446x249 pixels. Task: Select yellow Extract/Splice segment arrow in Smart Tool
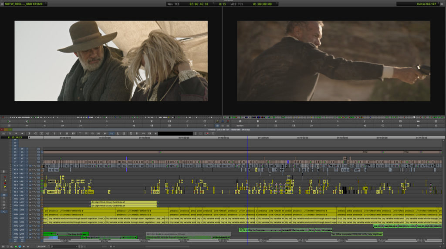(x=5, y=180)
